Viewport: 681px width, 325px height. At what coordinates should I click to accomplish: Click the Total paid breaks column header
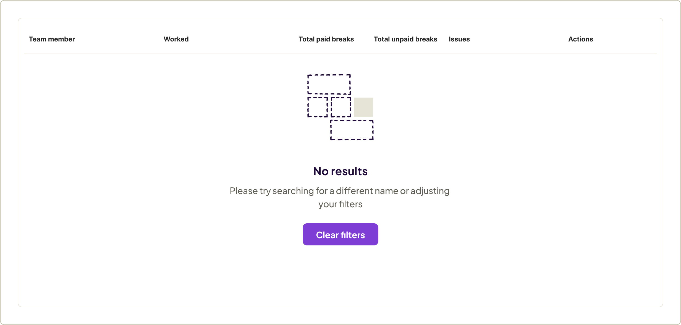[326, 39]
